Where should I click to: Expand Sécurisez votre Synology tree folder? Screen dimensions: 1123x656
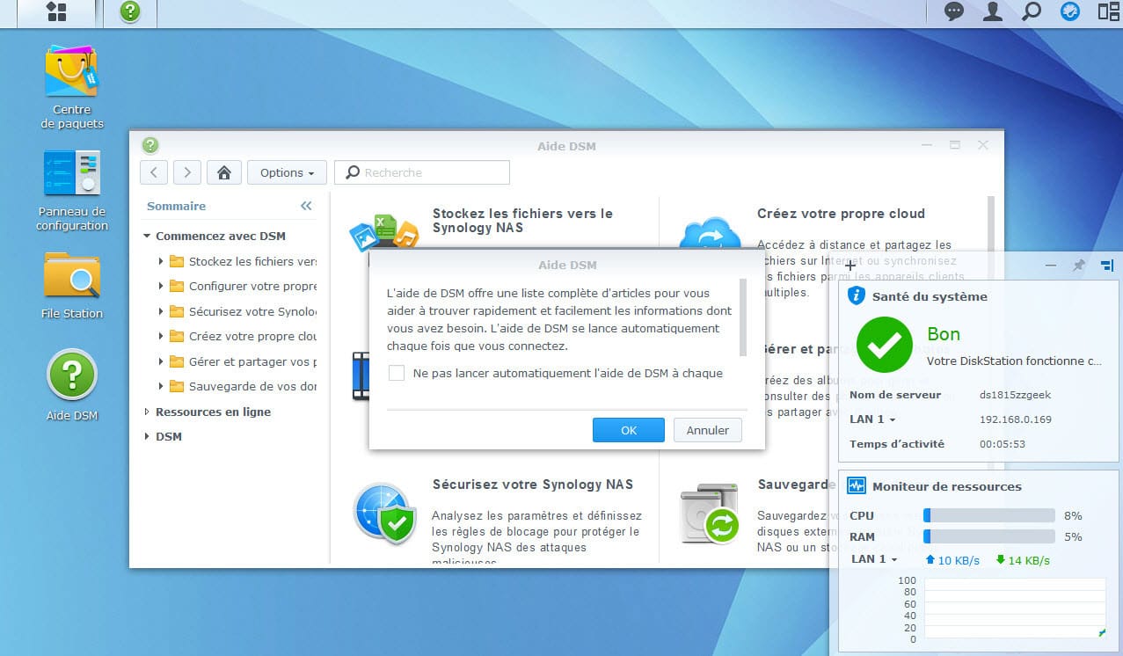click(161, 311)
